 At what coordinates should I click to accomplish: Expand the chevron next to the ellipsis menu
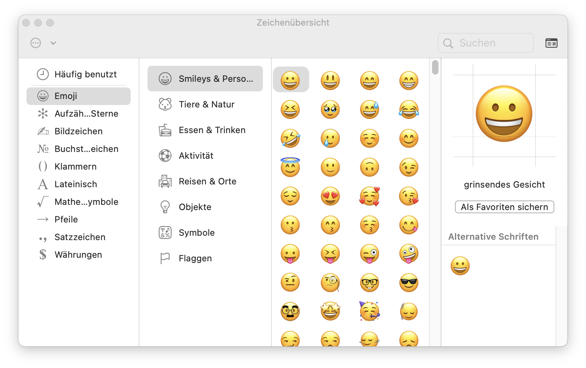point(53,43)
